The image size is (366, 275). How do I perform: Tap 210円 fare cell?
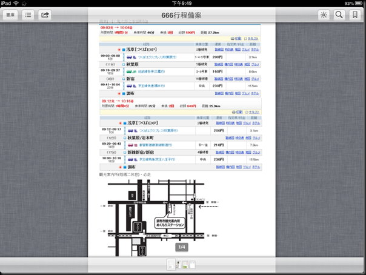(x=219, y=145)
